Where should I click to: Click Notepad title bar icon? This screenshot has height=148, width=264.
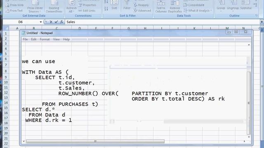pyautogui.click(x=24, y=33)
